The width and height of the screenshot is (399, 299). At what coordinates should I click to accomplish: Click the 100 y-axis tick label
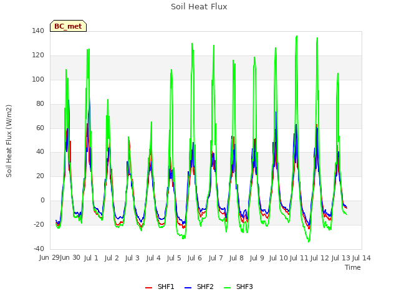pos(38,79)
